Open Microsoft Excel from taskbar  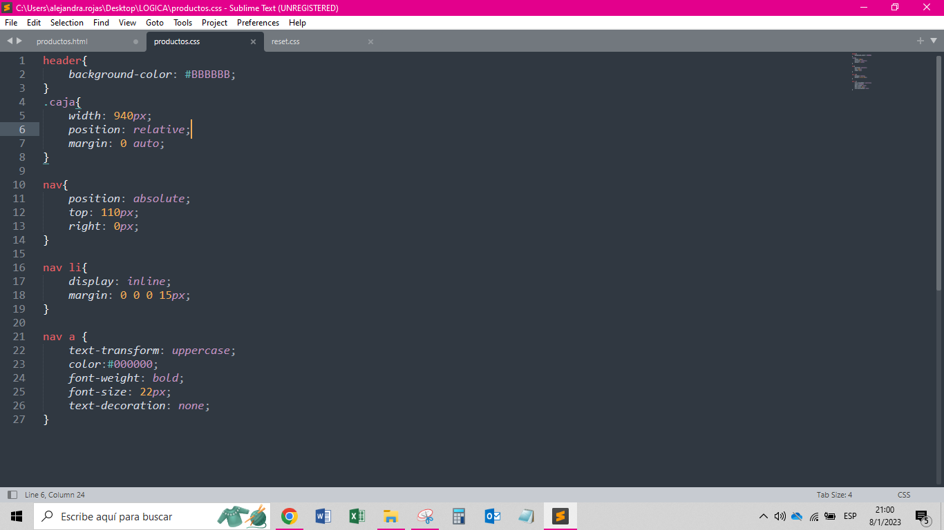(x=357, y=516)
